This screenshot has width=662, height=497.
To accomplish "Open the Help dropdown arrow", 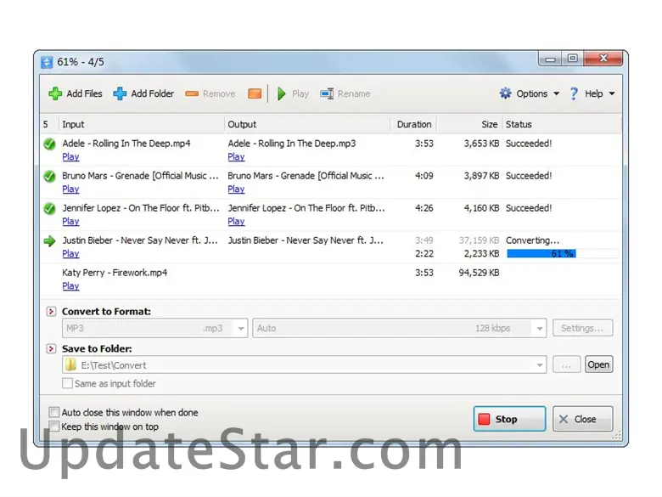I will pos(612,93).
